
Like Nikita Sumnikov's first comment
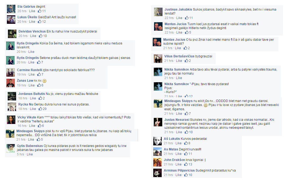(179, 78)
